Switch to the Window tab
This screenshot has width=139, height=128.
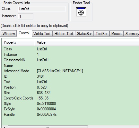click(x=9, y=34)
